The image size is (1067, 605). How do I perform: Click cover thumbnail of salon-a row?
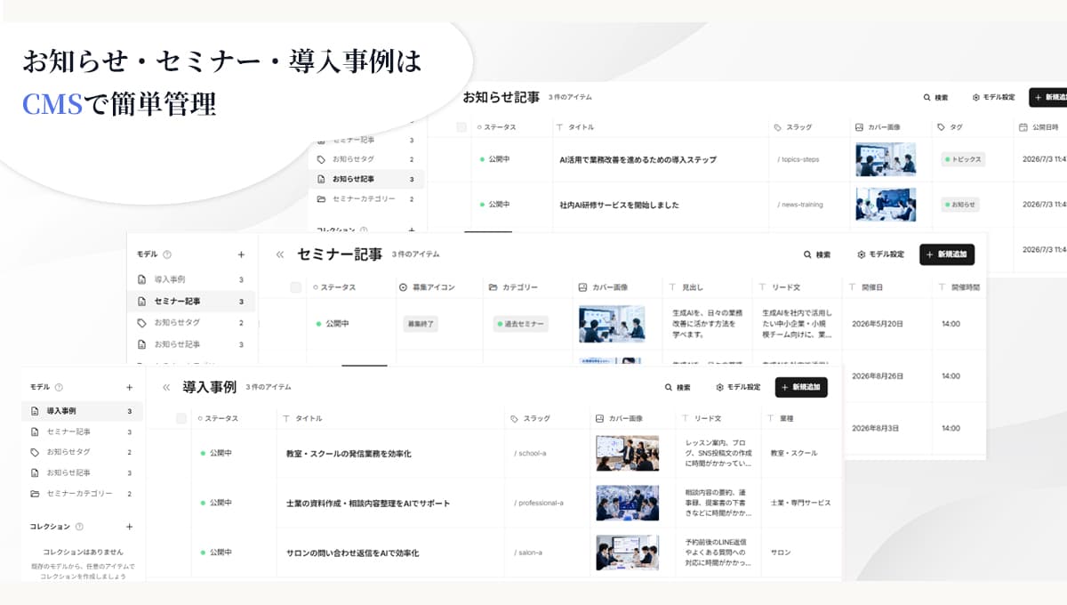628,553
